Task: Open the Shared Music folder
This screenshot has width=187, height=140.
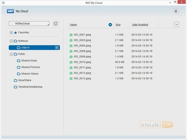Action: coord(29,61)
